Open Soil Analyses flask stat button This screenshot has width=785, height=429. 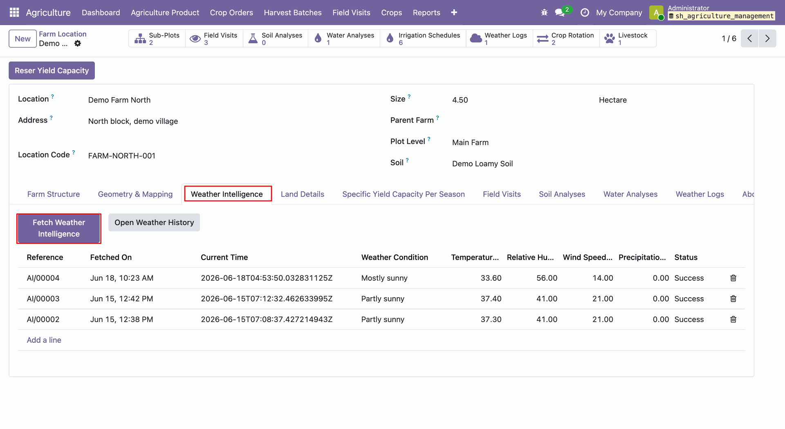pos(276,38)
